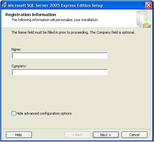Click the 'Registration Information' heading

31,14
